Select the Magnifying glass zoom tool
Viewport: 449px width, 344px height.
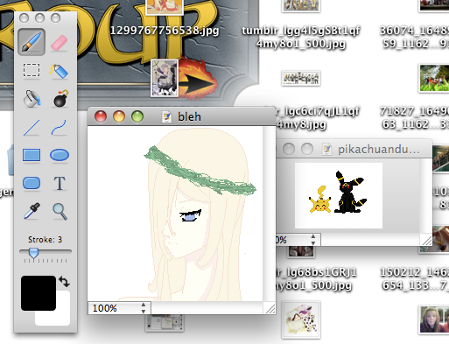point(60,212)
